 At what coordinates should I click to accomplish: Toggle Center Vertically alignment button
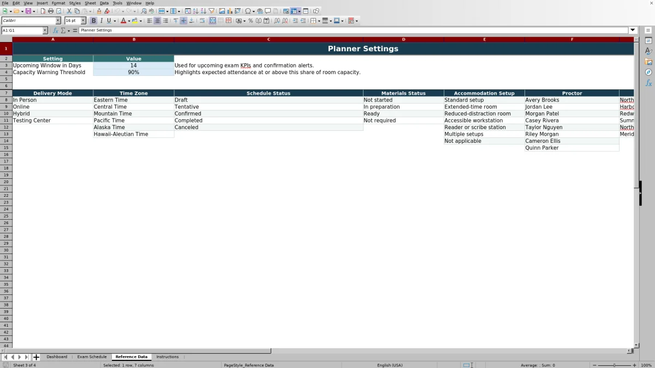[183, 21]
